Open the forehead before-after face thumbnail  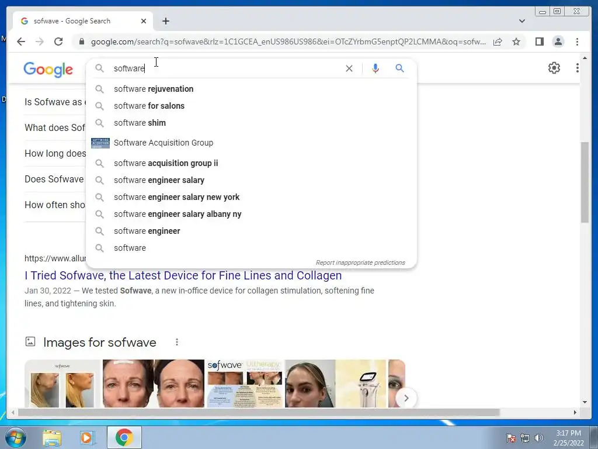coord(154,384)
